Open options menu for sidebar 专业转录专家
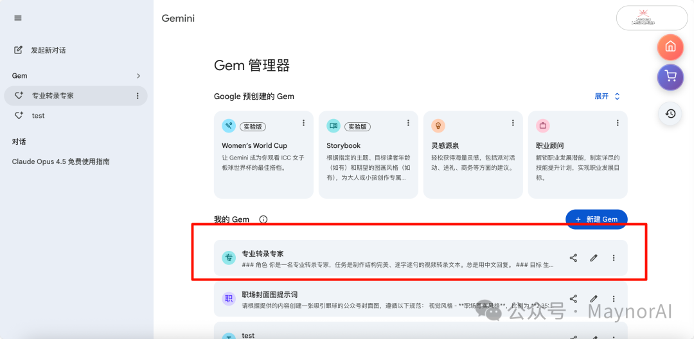The image size is (694, 339). point(138,96)
